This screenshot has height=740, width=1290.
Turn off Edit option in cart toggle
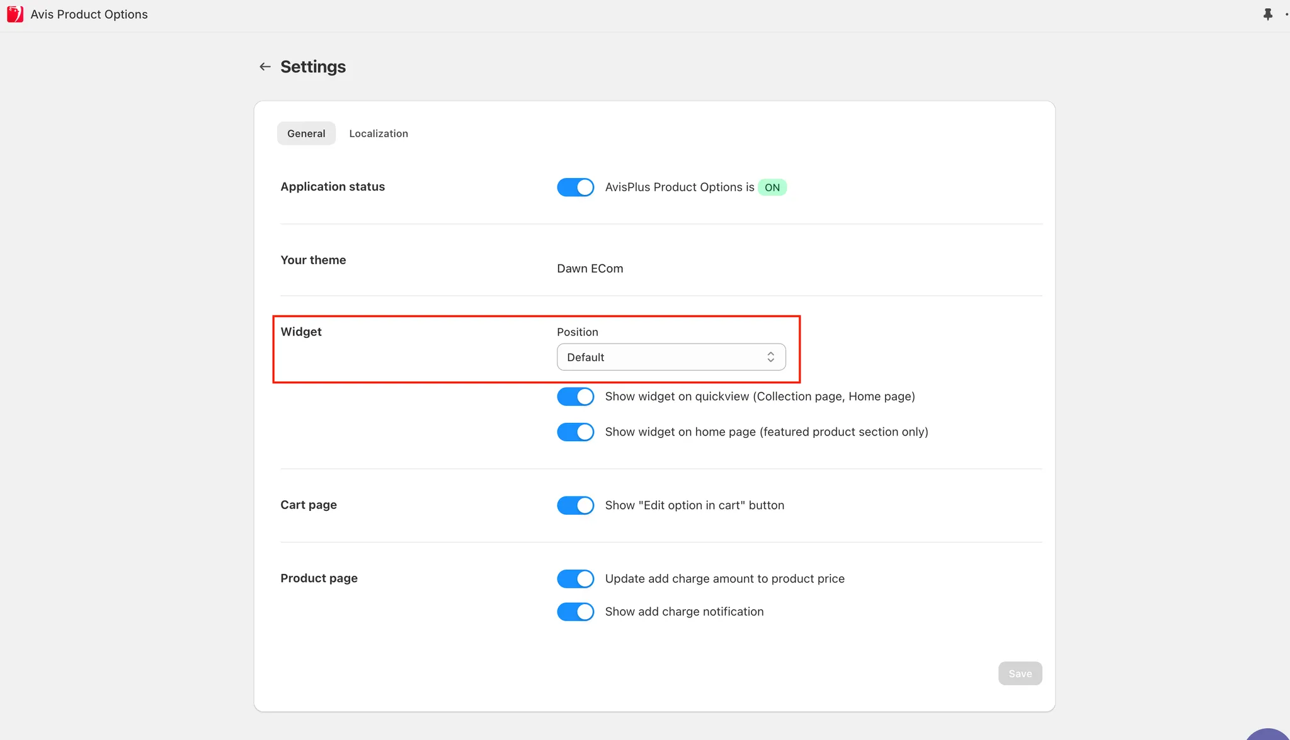pos(575,505)
